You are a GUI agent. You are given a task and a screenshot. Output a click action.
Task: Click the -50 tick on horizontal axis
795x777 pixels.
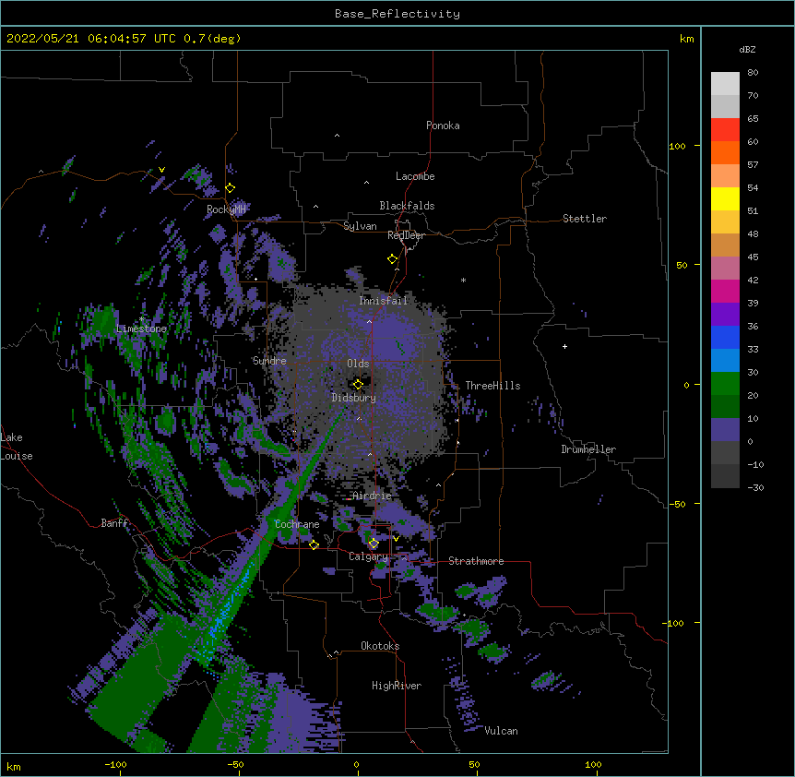[x=235, y=764]
